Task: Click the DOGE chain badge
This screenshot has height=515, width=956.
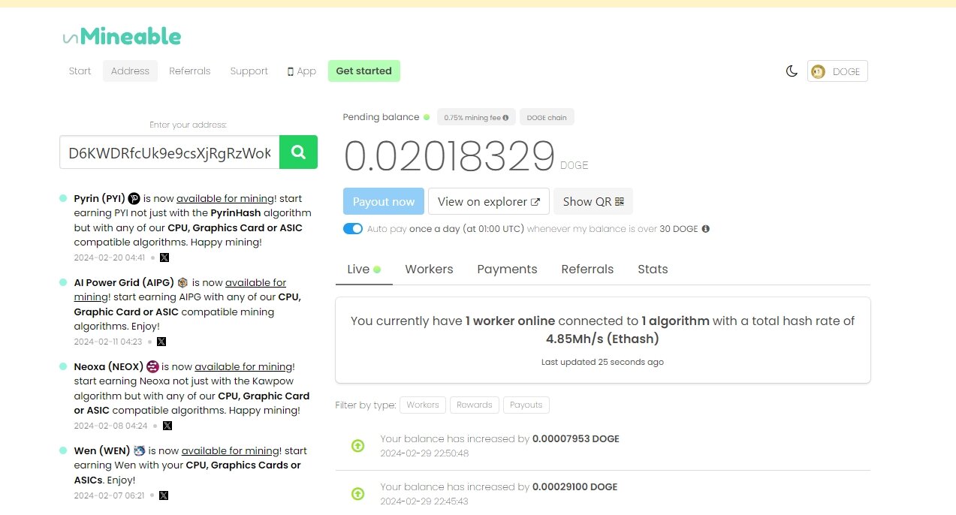Action: 547,117
